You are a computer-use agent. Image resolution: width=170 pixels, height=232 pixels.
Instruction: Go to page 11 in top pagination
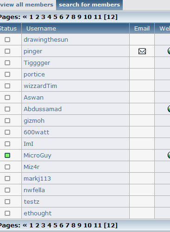pos(98,17)
